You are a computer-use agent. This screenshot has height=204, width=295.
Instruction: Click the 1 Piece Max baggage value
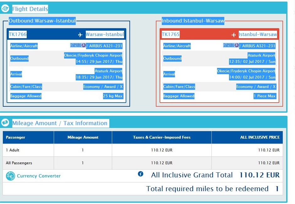point(265,96)
